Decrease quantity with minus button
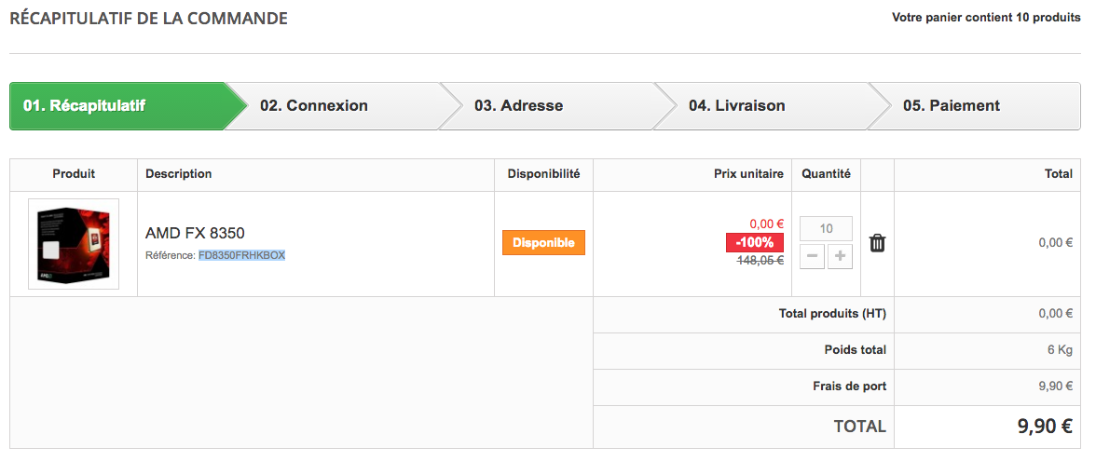This screenshot has width=1096, height=461. (812, 256)
